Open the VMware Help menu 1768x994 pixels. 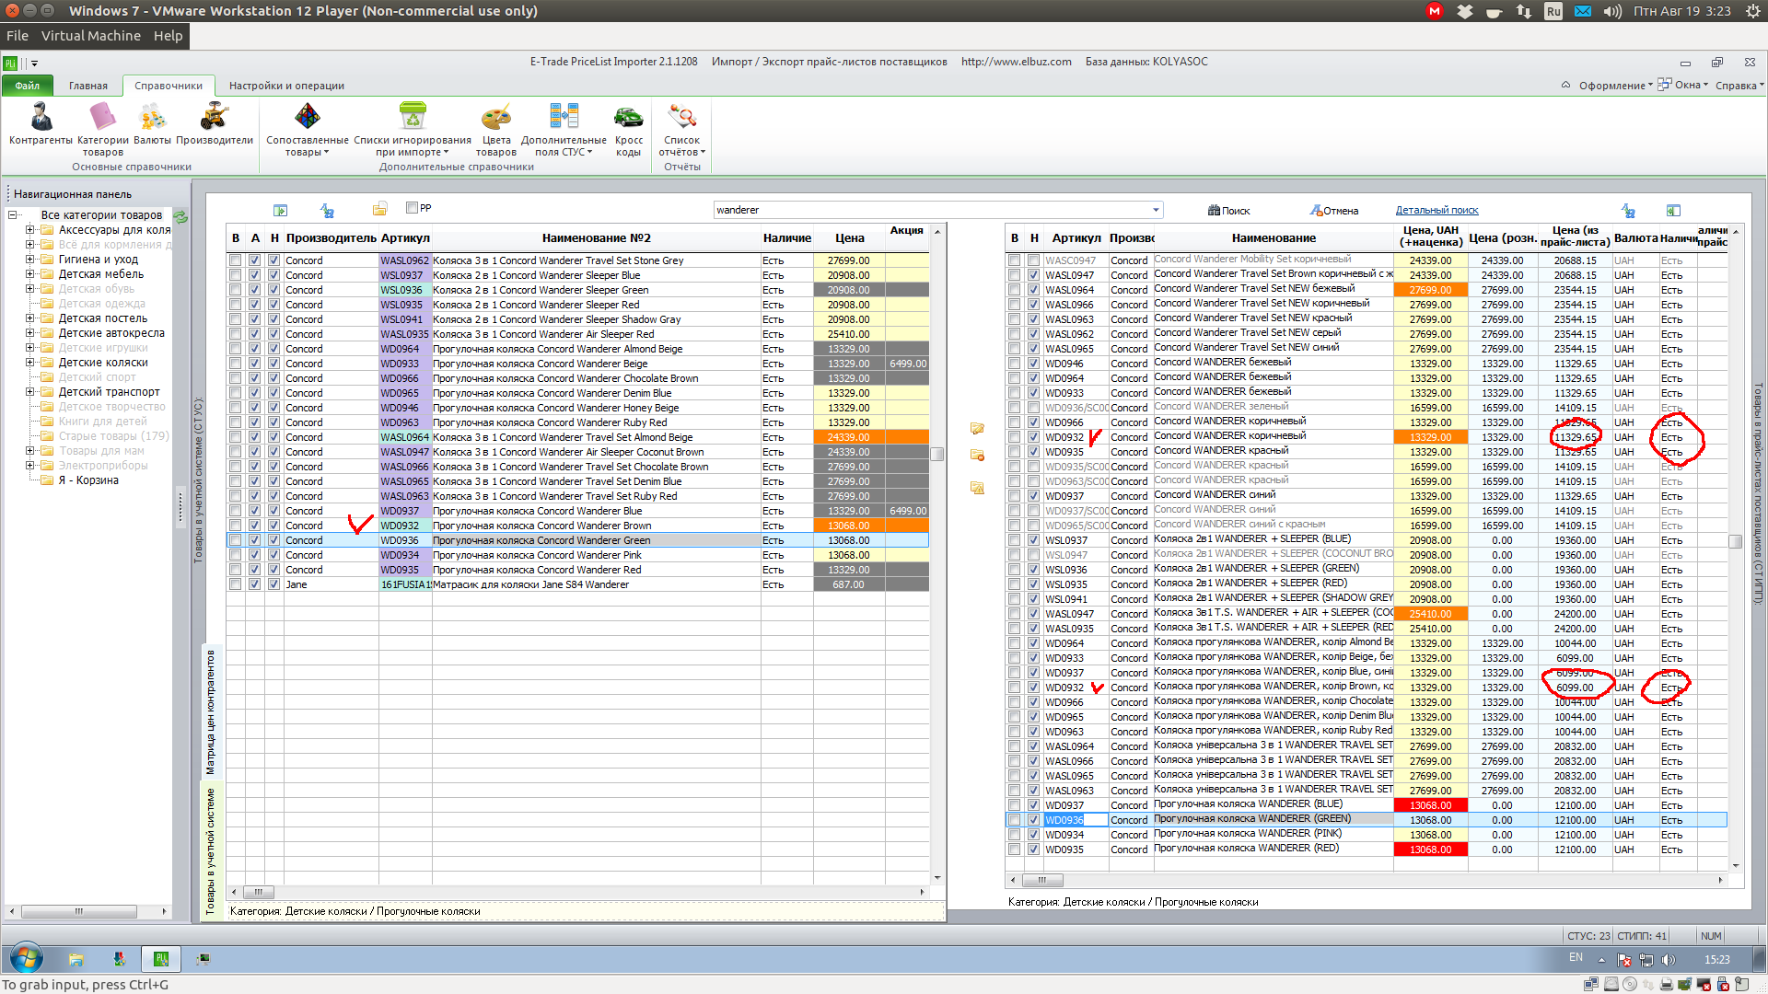pyautogui.click(x=168, y=36)
